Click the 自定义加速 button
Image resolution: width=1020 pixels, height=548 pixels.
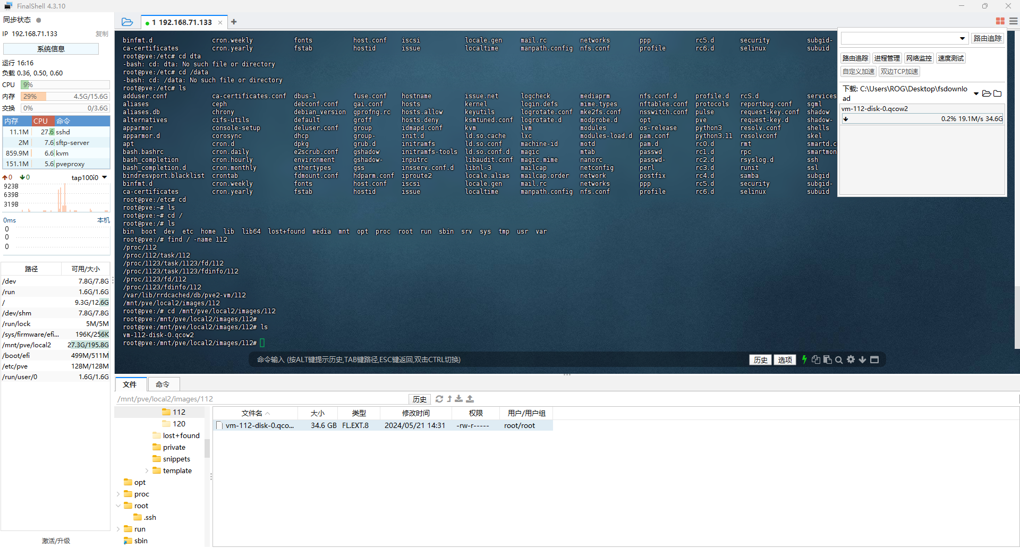point(858,71)
